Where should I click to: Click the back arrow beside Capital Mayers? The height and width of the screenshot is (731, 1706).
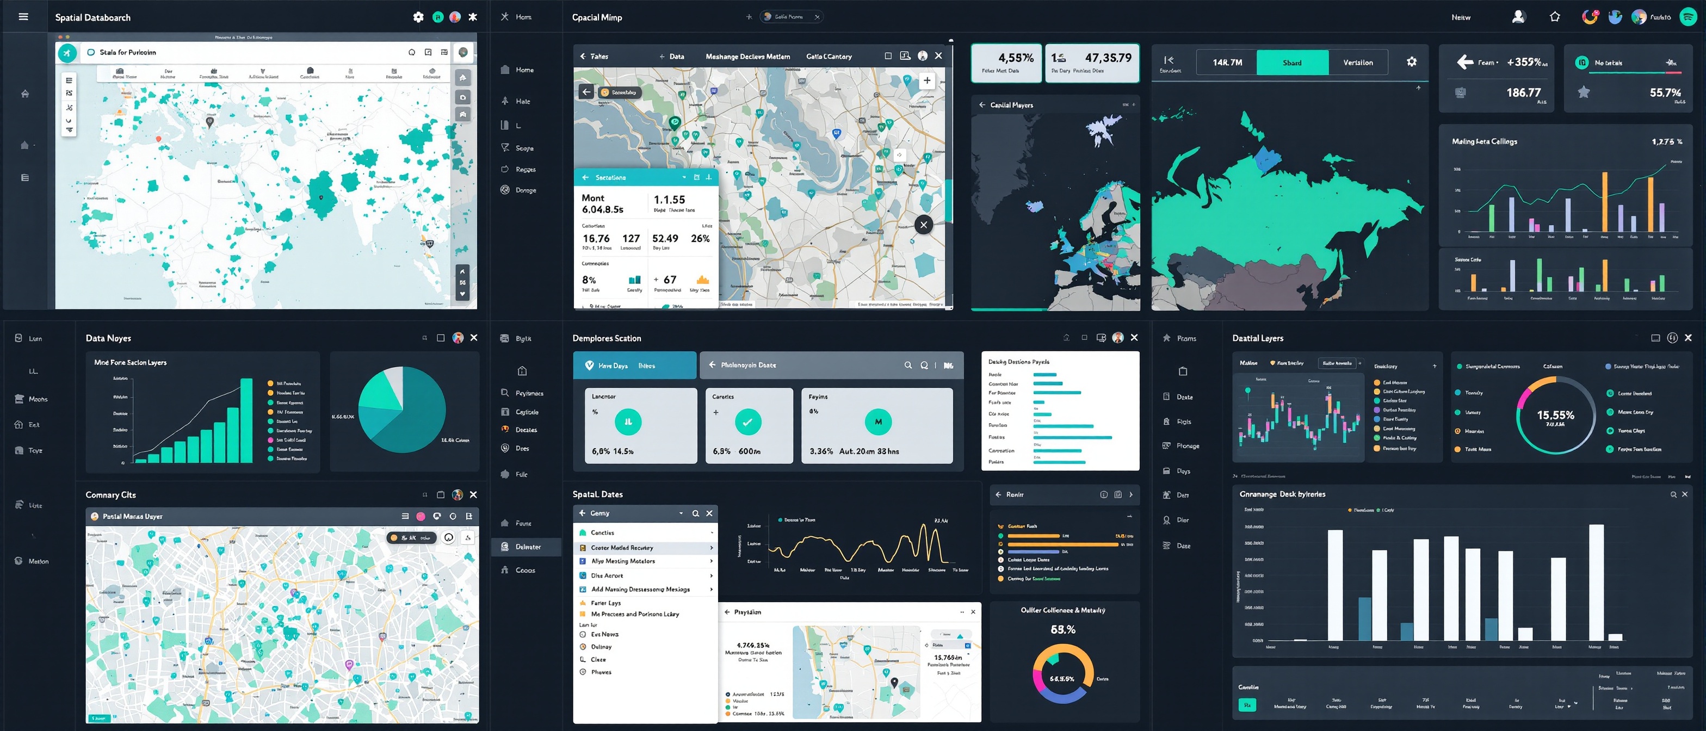coord(982,104)
